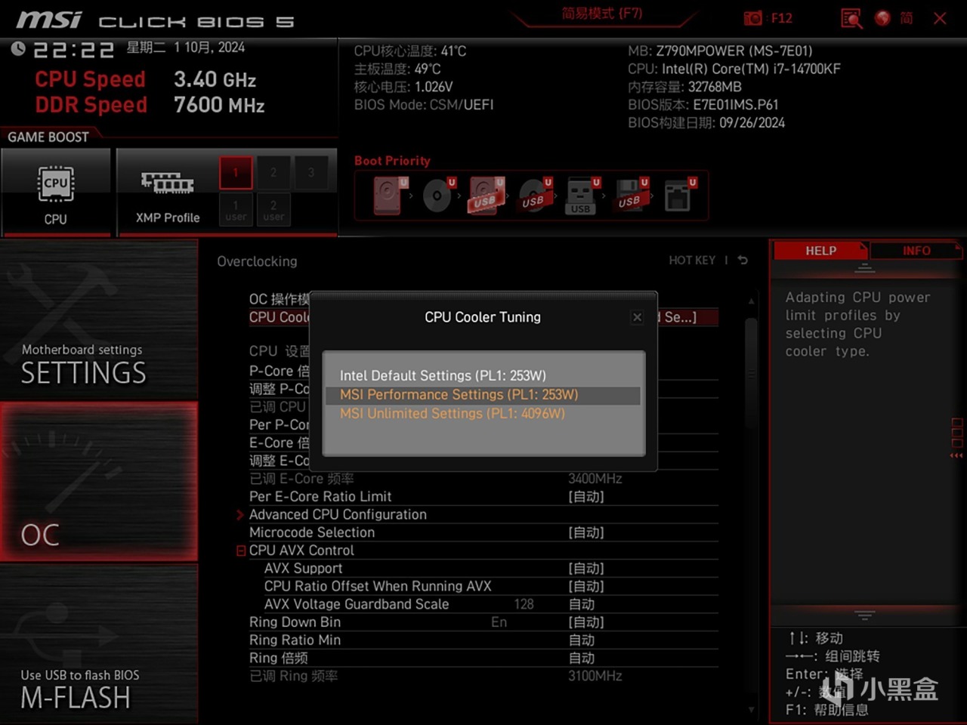Screen dimensions: 967x725
Task: Click the 已调 Ring 频率 3100MHz value
Action: (x=595, y=676)
